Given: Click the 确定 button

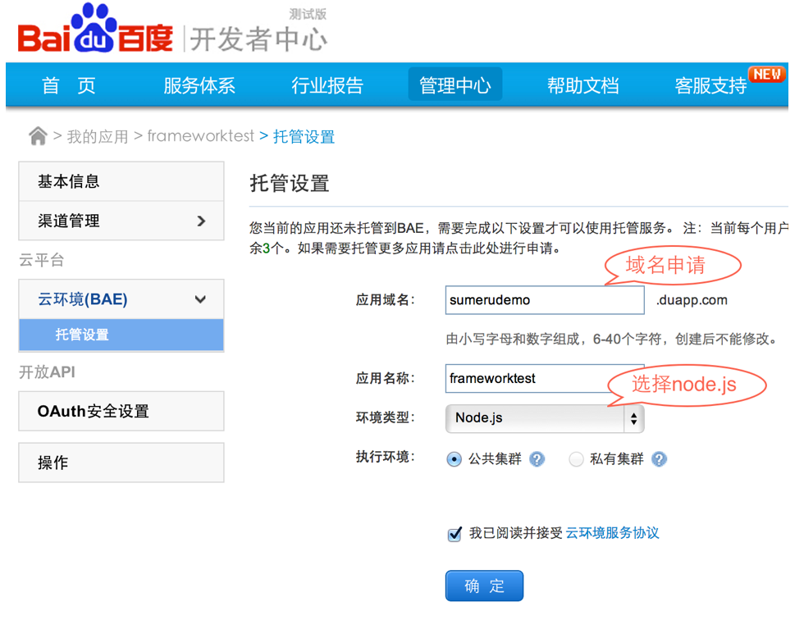Looking at the screenshot, I should 484,586.
